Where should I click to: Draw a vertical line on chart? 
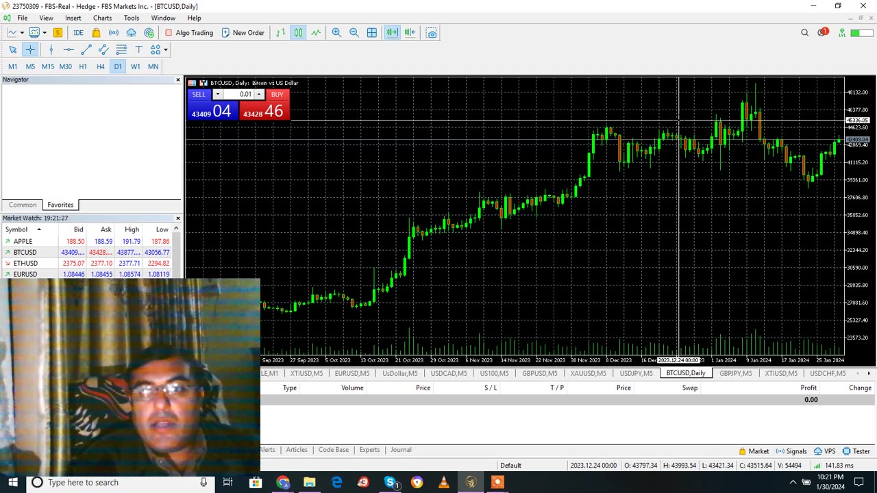pos(51,49)
